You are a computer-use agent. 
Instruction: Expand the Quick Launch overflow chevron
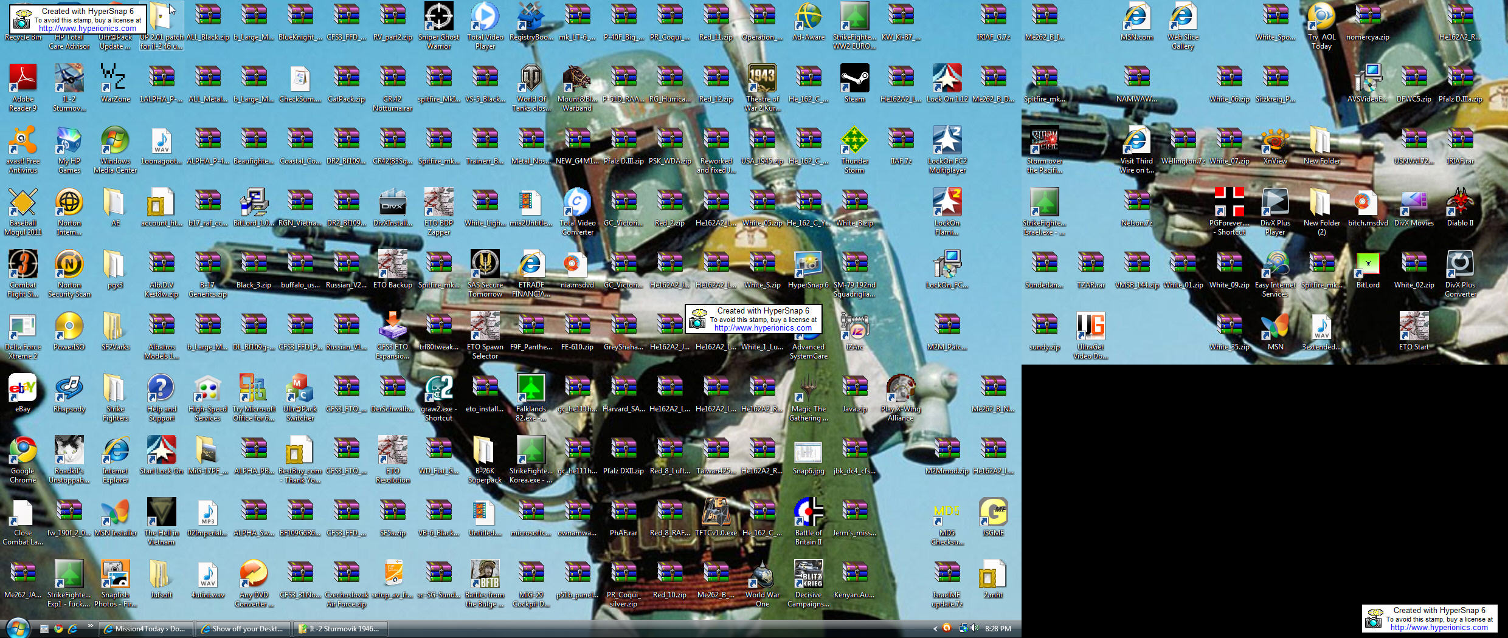pos(90,626)
